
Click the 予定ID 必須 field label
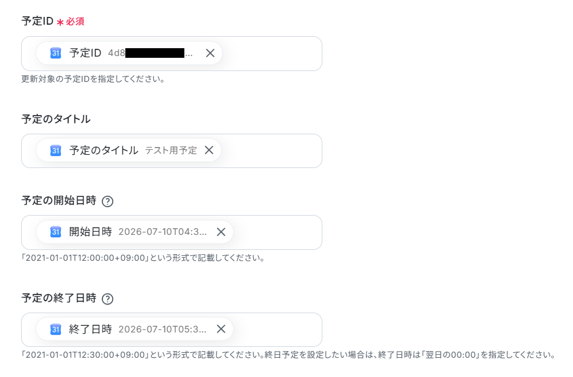point(53,21)
